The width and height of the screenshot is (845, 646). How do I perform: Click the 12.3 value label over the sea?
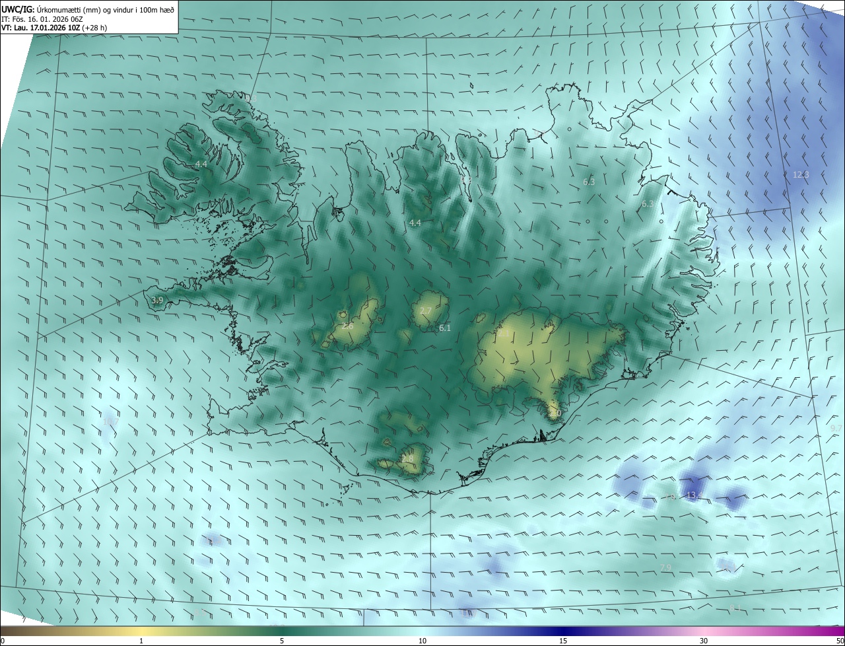[801, 174]
